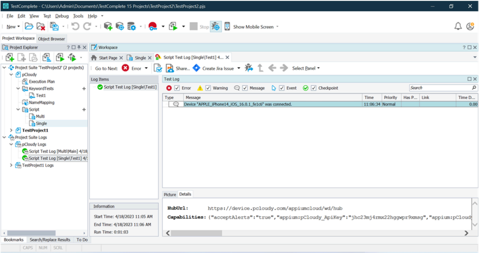Click the red Record test icon
The image size is (479, 253).
[x=153, y=26]
